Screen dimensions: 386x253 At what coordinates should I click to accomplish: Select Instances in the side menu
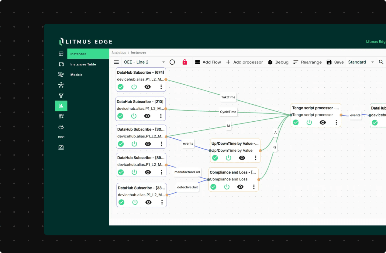(88, 54)
